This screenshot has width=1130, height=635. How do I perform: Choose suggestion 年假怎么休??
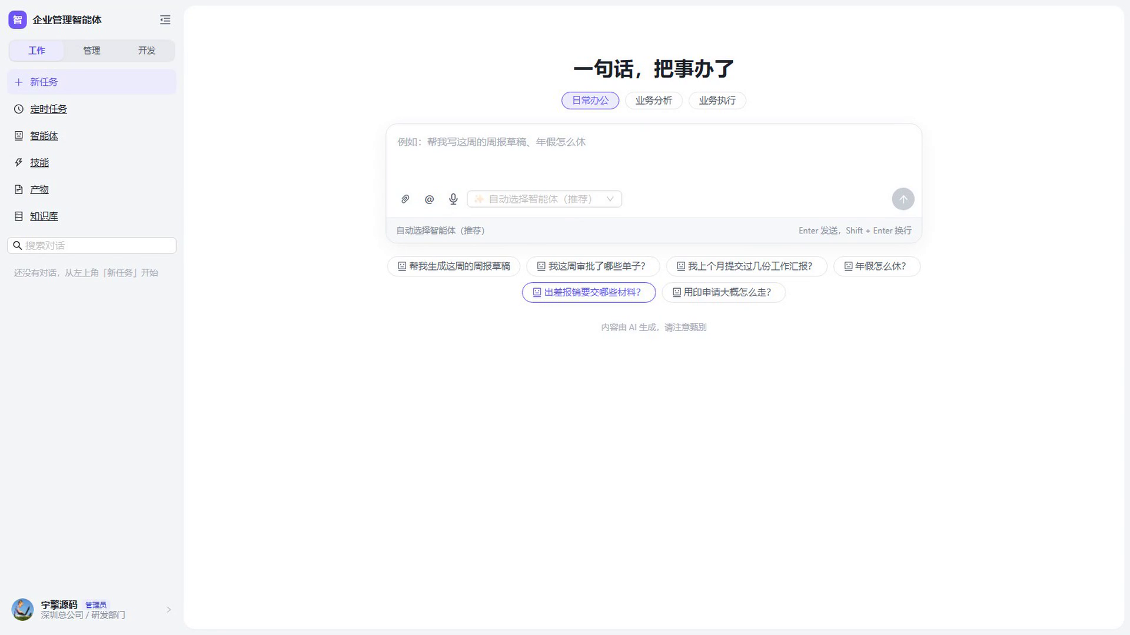[x=877, y=266]
